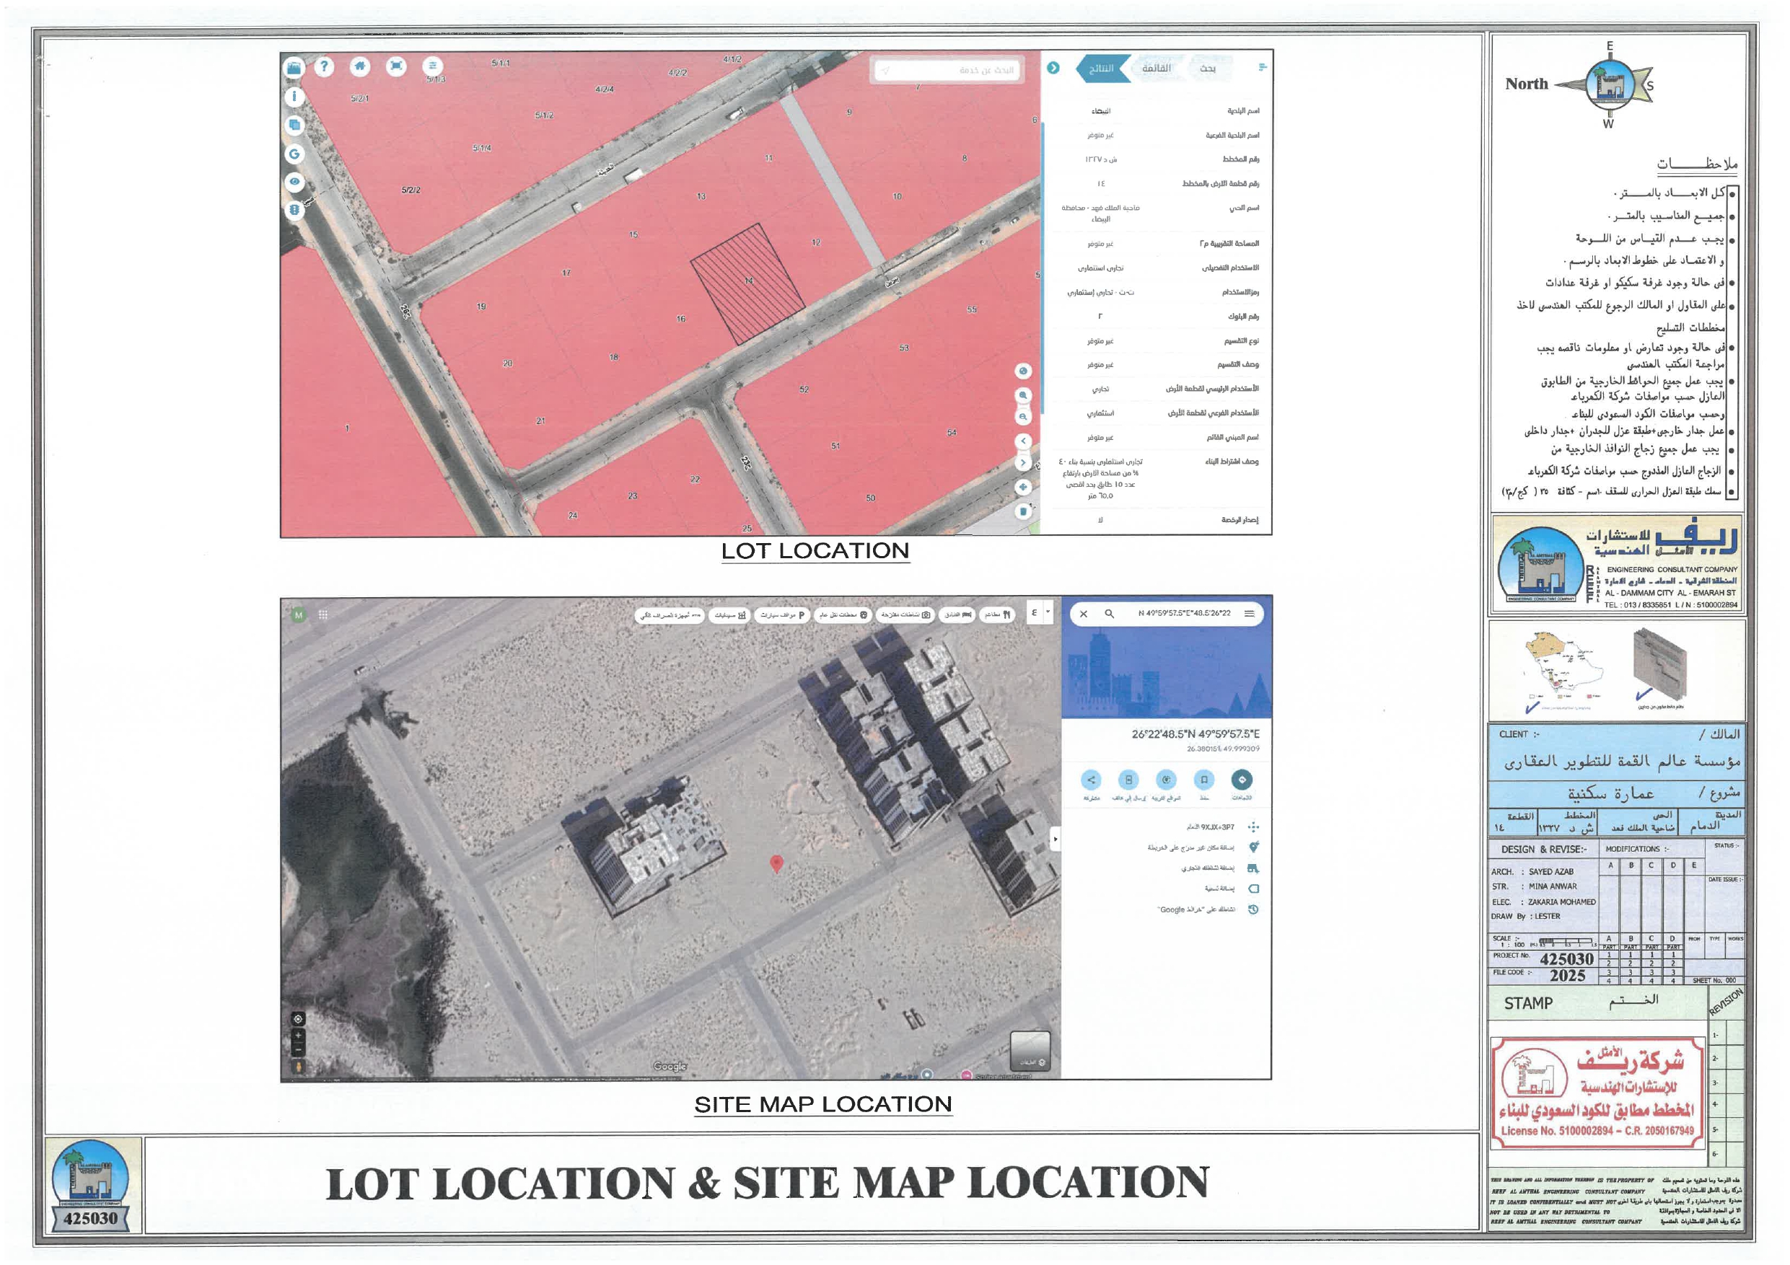
Task: Select the hotels الفنادق chip on Google Maps
Action: tap(957, 615)
